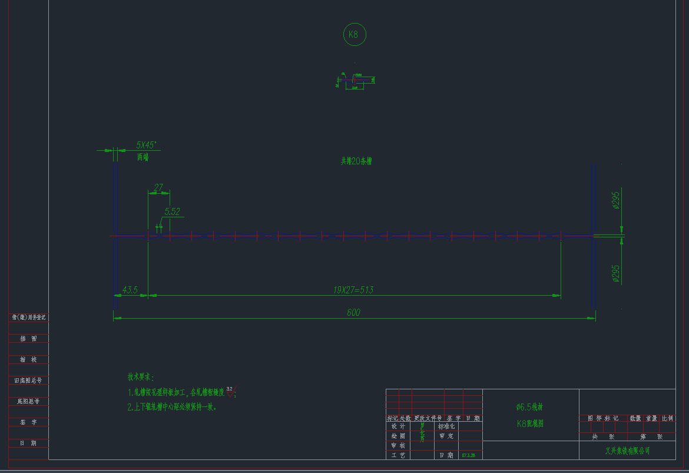
Task: Select the '日期' cell in left strip
Action: point(29,443)
